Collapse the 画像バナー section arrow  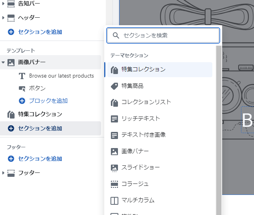3,62
